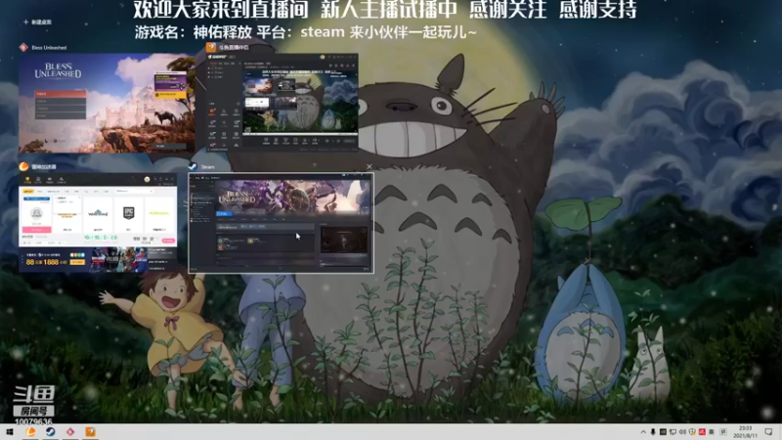Click the NVIDIA tray icon
Image resolution: width=782 pixels, height=440 pixels.
[663, 432]
